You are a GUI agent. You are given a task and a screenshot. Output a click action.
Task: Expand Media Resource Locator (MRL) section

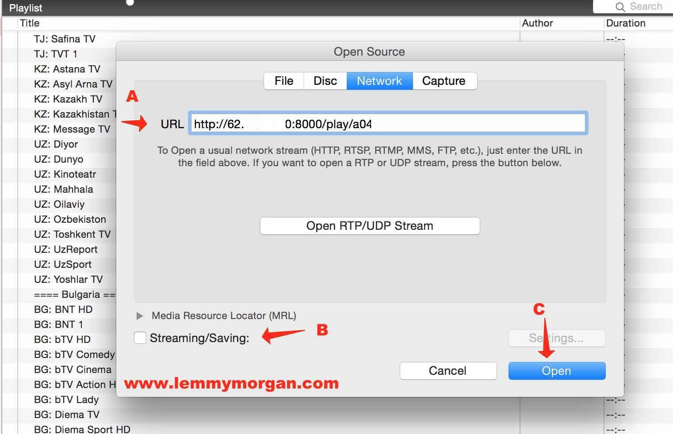click(x=140, y=316)
